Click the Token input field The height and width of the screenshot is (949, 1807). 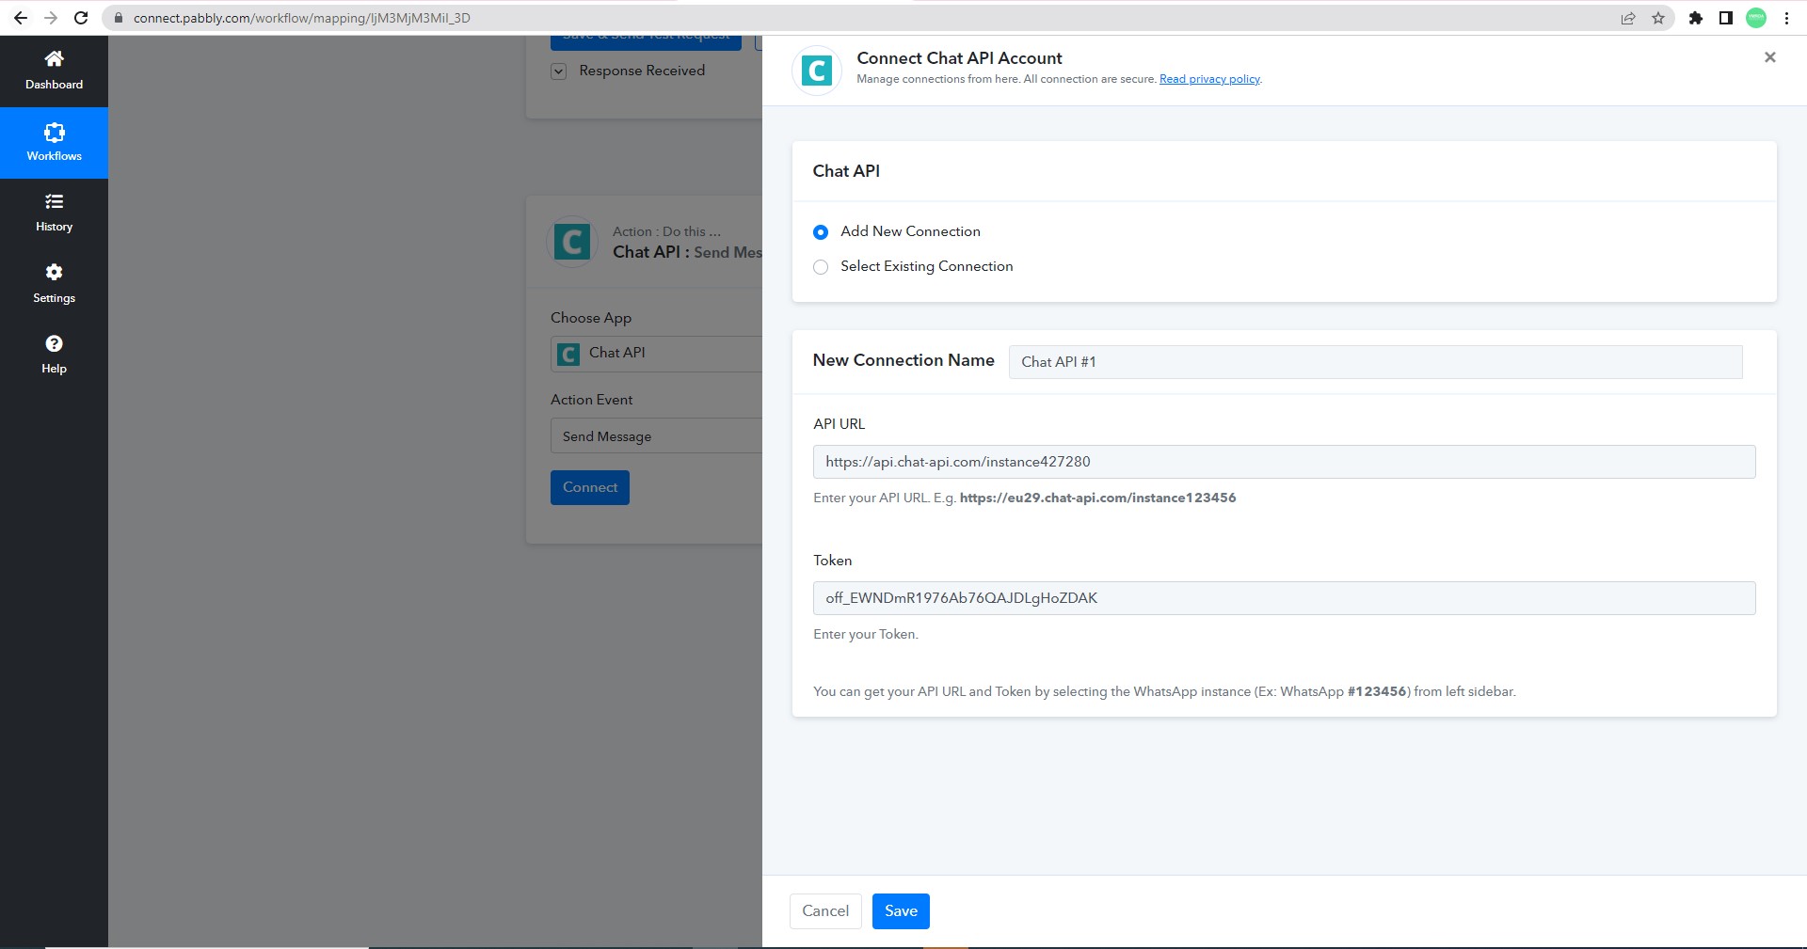click(x=1284, y=598)
